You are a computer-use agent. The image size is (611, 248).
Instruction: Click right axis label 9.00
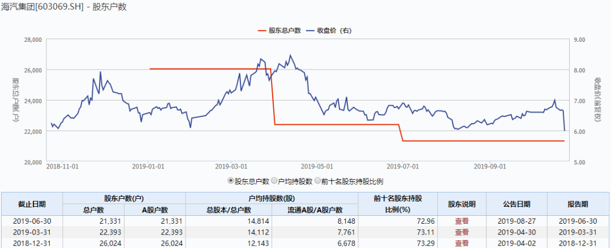point(580,40)
